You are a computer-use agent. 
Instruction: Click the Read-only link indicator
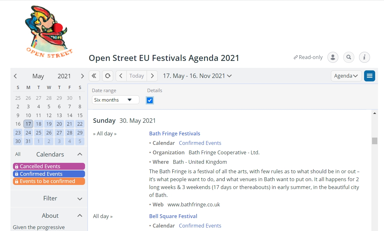pyautogui.click(x=308, y=57)
